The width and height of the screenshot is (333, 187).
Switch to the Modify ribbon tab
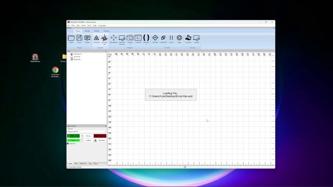(x=96, y=31)
